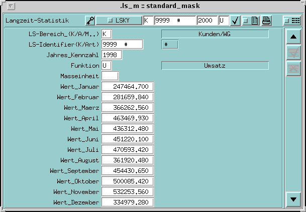Click the toolbar year field showing 2000
The image size is (306, 212).
(x=207, y=21)
